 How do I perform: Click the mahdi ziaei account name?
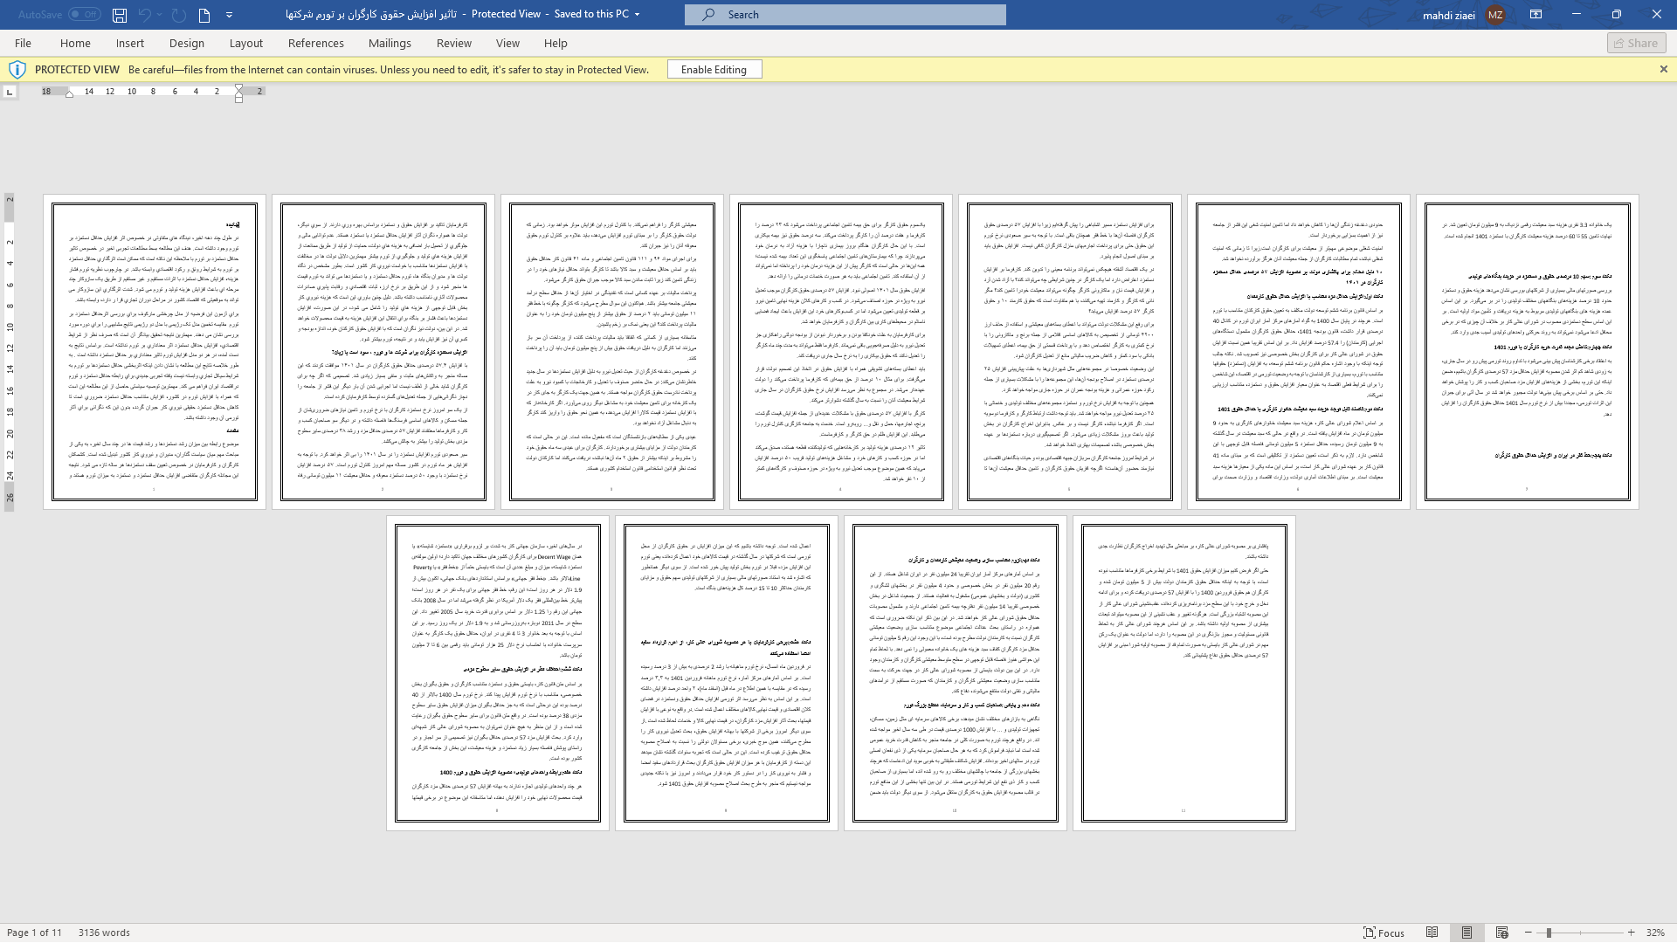(1447, 15)
